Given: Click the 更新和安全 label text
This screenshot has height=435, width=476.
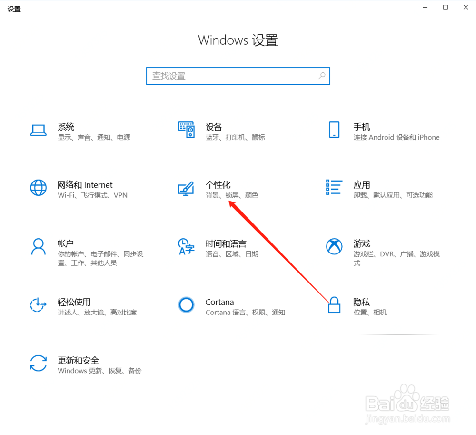Looking at the screenshot, I should tap(78, 360).
